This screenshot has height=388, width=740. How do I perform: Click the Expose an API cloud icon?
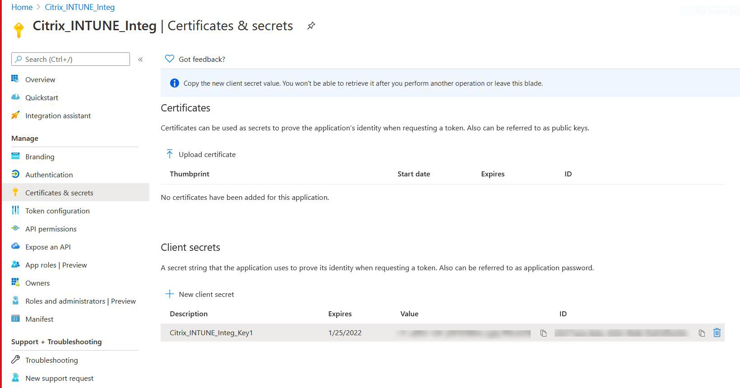(x=15, y=246)
